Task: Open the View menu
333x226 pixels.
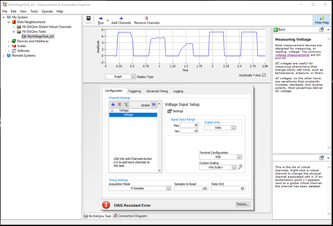Action: click(x=23, y=11)
